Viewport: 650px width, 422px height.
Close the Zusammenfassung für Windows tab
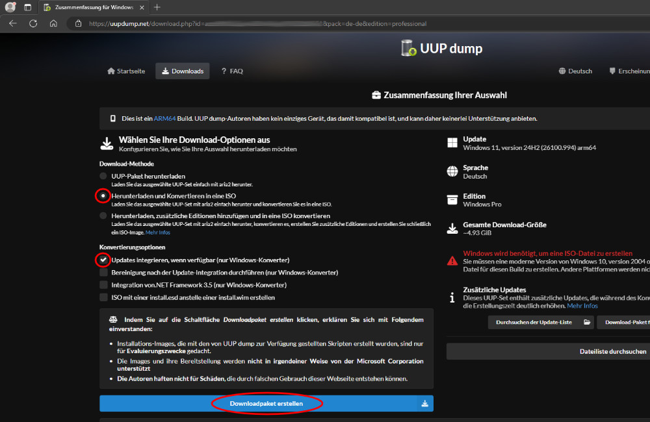(142, 7)
